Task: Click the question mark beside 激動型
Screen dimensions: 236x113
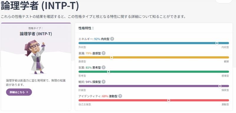Action: [120, 96]
